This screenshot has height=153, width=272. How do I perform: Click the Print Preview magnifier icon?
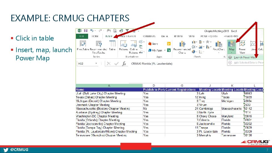(115, 31)
